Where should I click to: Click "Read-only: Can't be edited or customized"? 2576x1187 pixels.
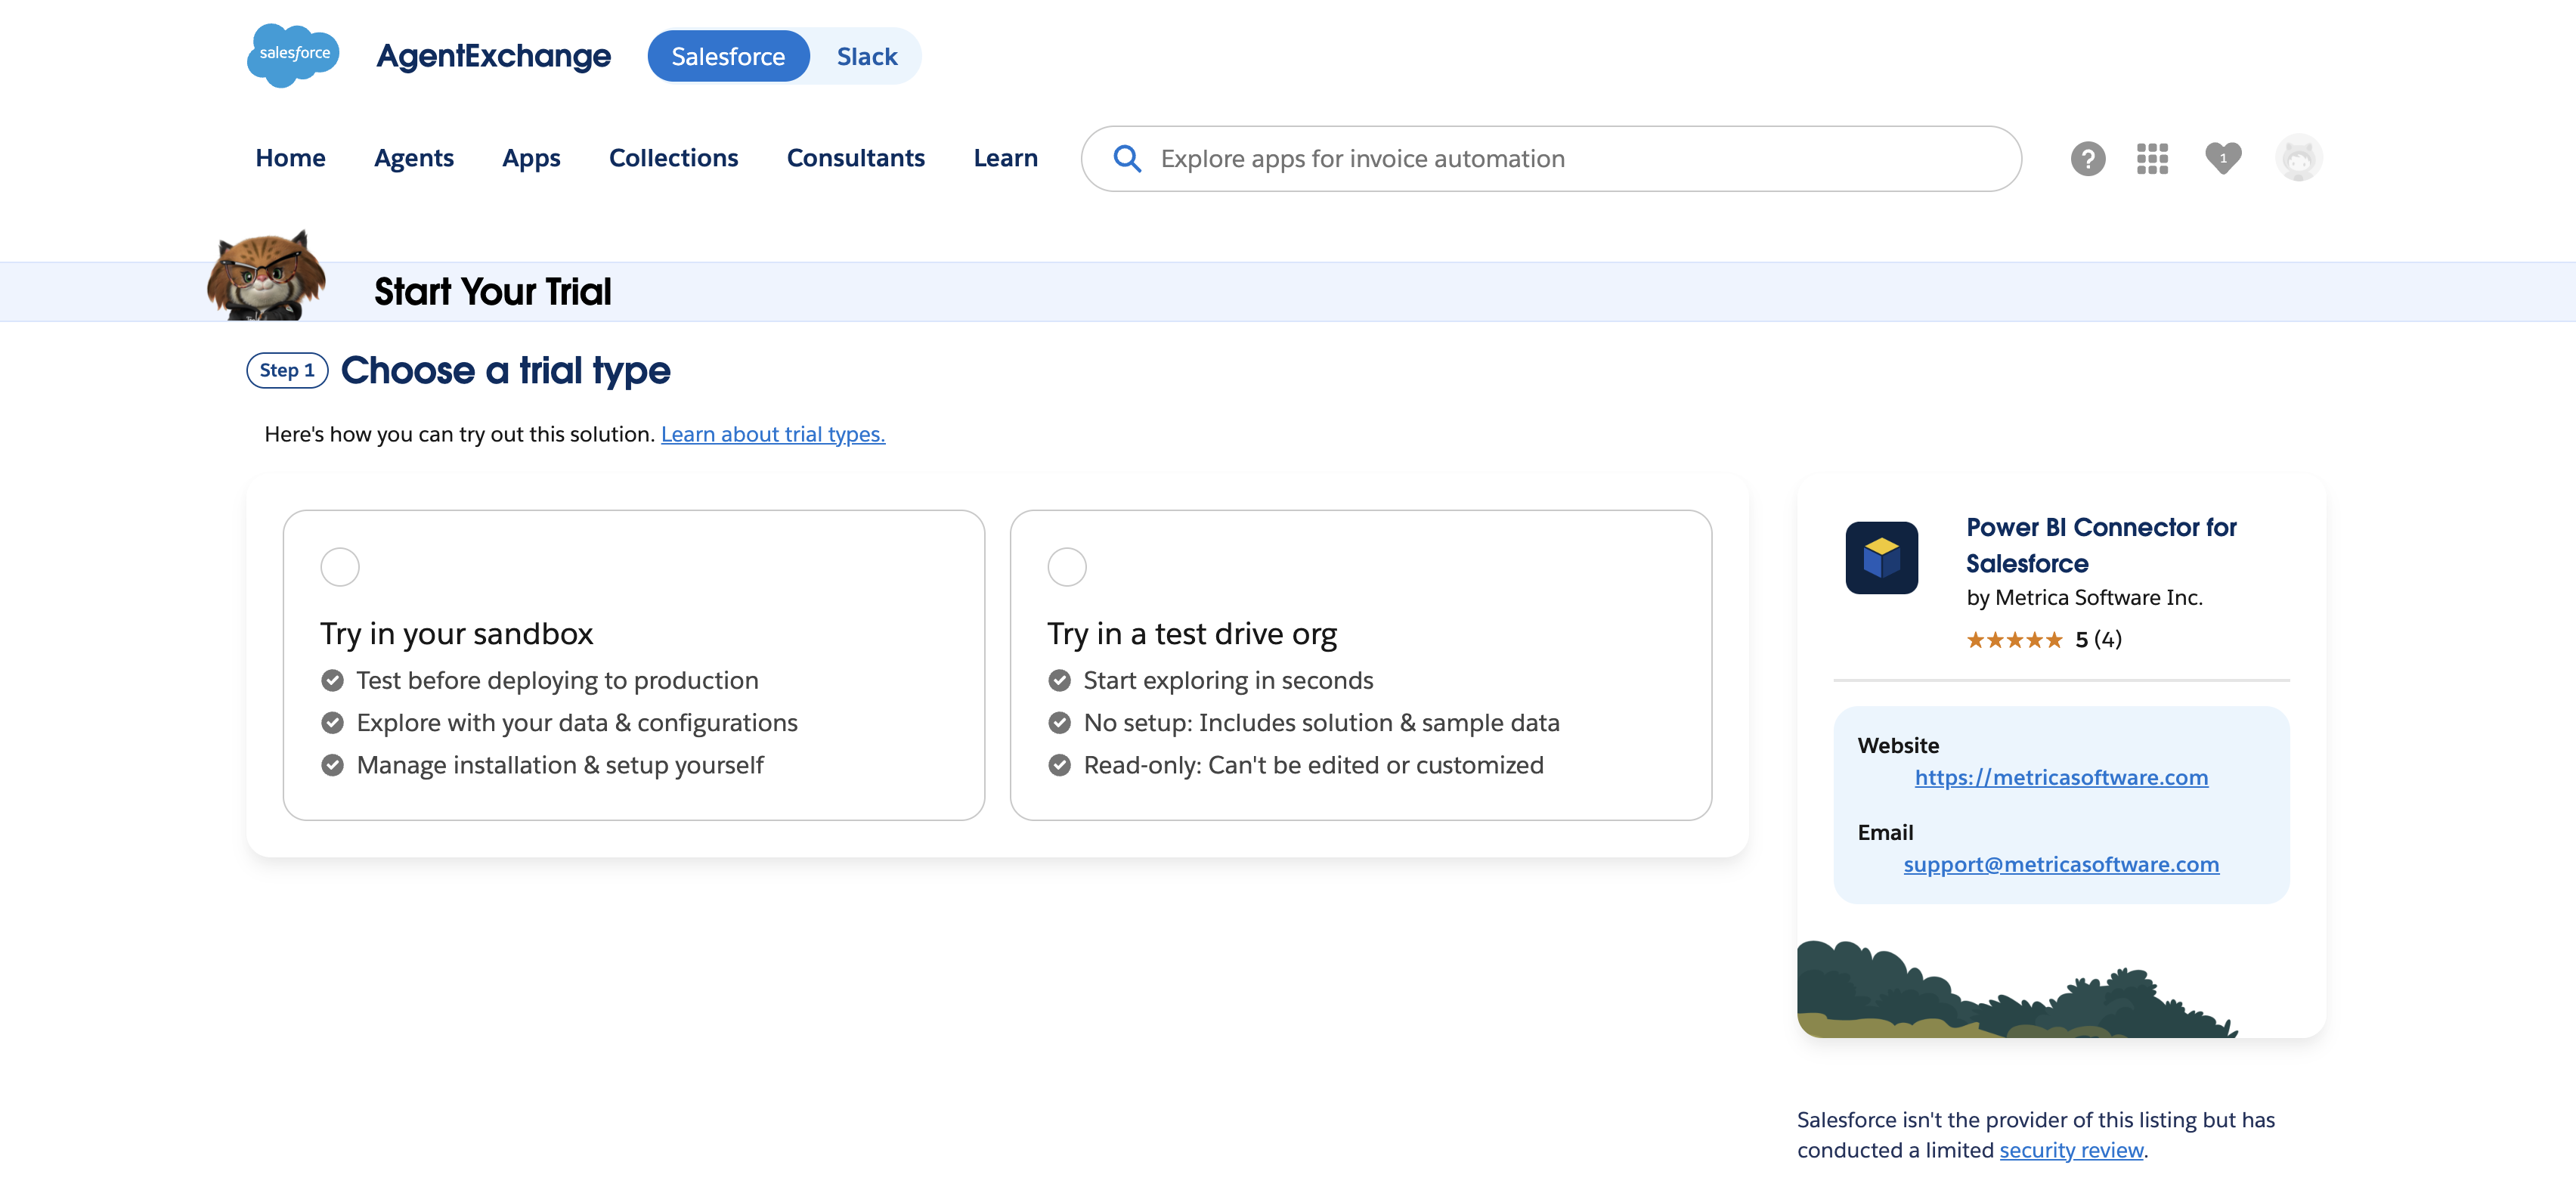tap(1313, 765)
